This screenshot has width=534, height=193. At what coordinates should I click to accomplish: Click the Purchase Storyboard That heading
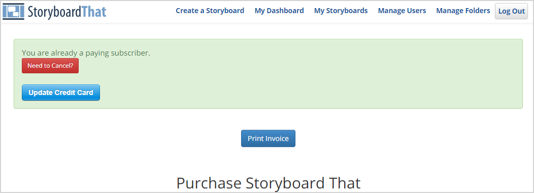[x=269, y=183]
